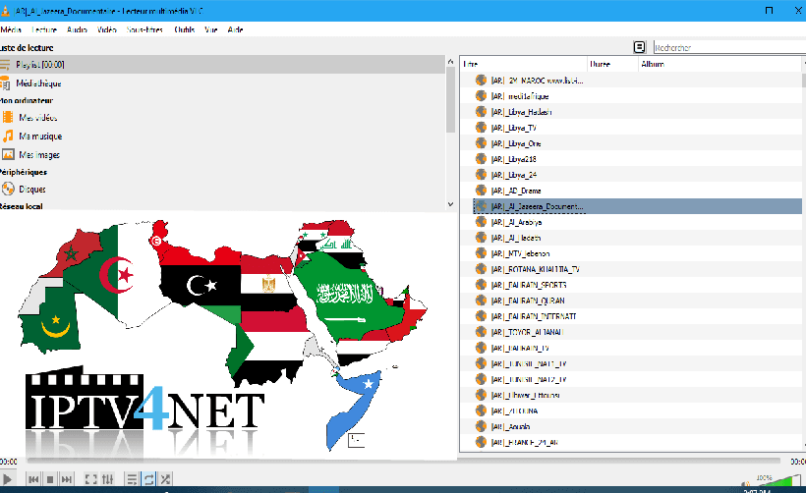This screenshot has height=493, width=806.
Task: Open the Média menu
Action: tap(11, 29)
